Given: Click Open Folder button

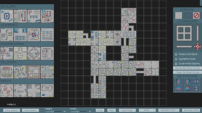Looking at the screenshot, I should (127, 110).
